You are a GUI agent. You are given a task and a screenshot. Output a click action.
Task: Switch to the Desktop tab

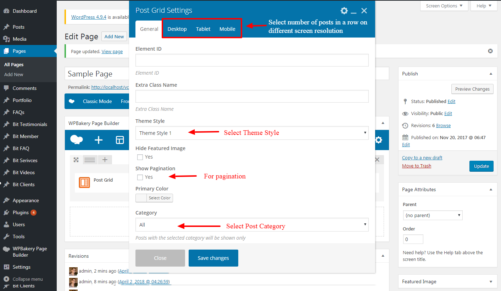177,29
